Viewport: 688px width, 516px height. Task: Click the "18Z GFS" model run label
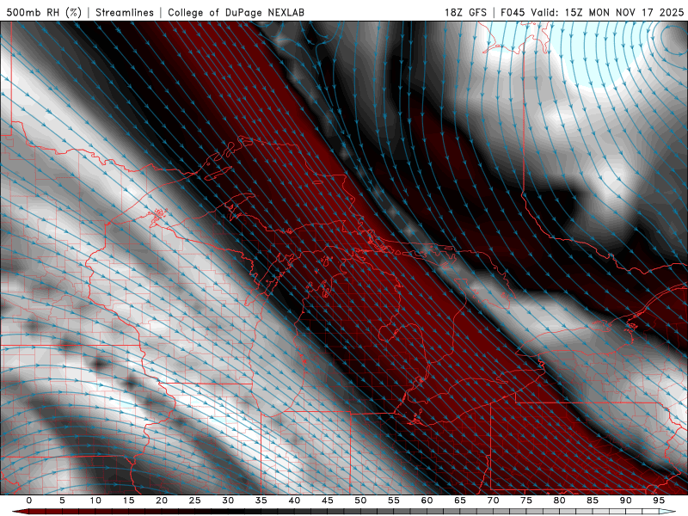(465, 12)
